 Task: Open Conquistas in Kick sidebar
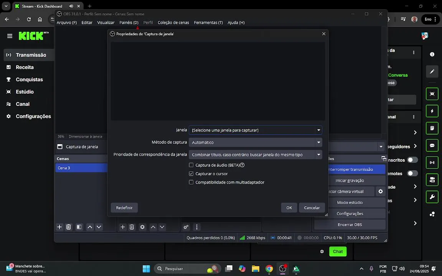tap(29, 79)
